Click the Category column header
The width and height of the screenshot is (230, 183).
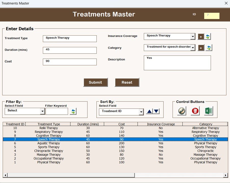[x=205, y=124]
